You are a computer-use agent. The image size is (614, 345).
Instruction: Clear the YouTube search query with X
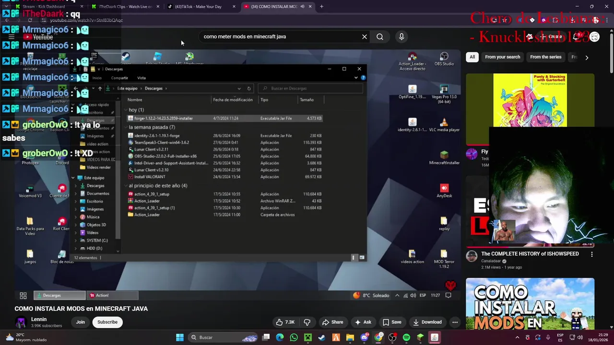(364, 36)
